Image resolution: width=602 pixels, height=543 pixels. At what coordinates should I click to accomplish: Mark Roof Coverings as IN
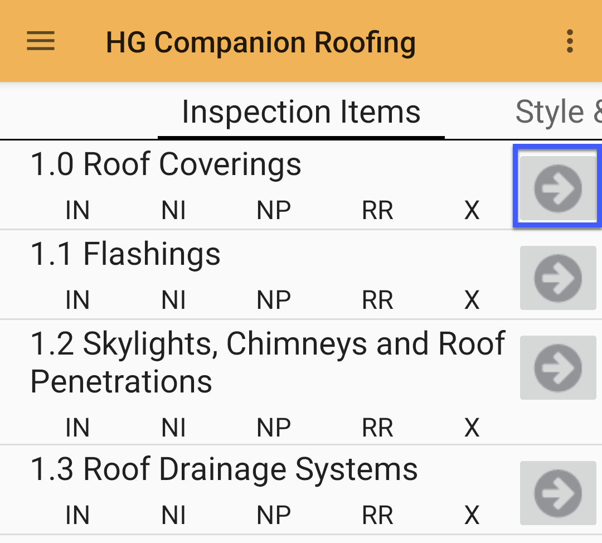click(x=77, y=210)
